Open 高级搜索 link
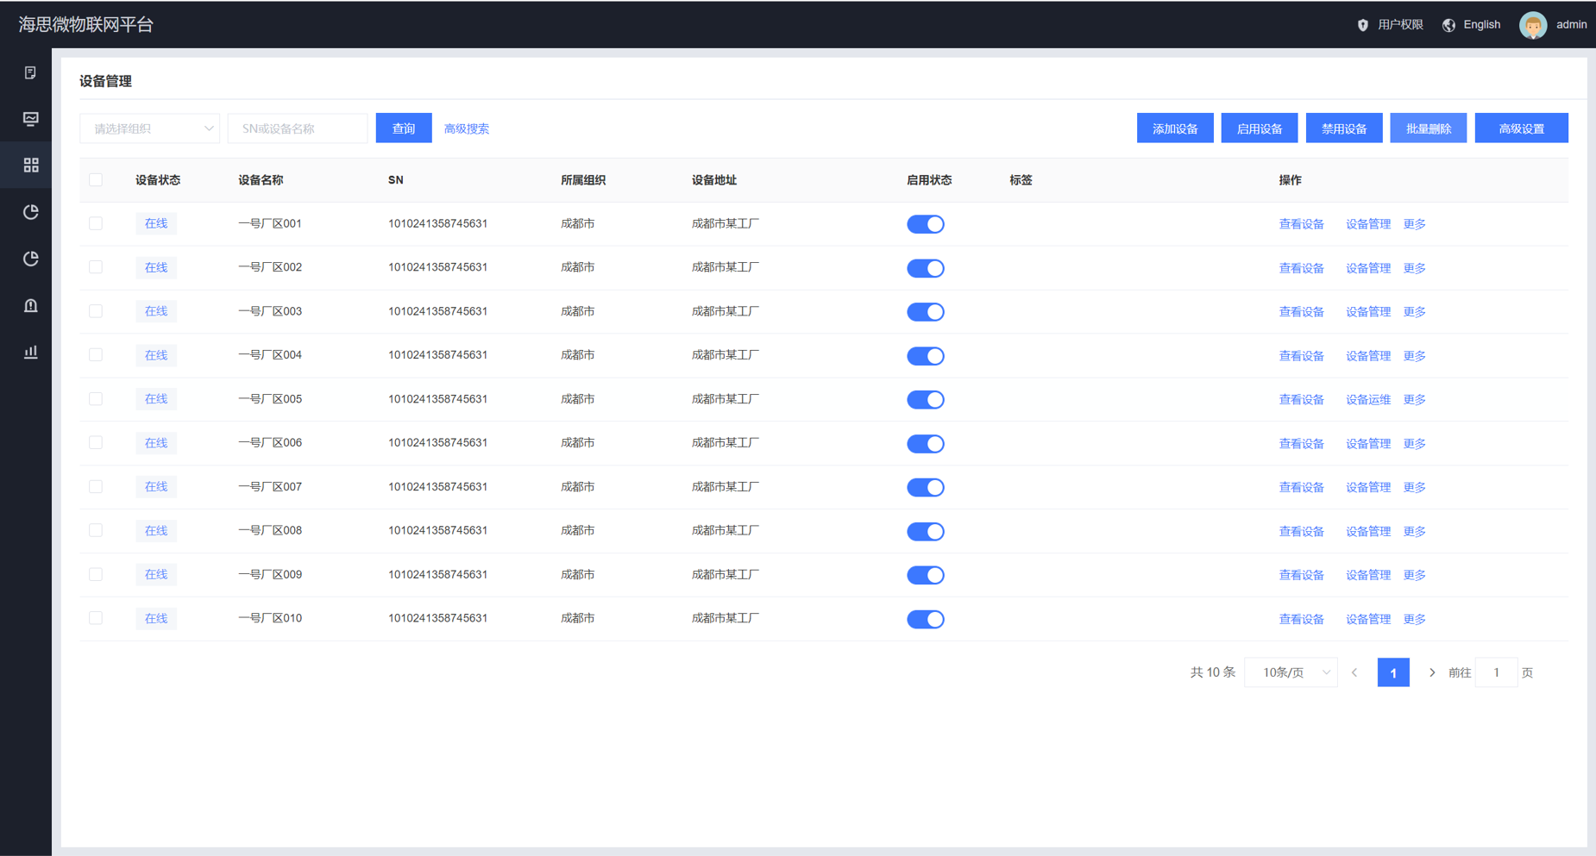Viewport: 1596px width, 856px height. 466,128
